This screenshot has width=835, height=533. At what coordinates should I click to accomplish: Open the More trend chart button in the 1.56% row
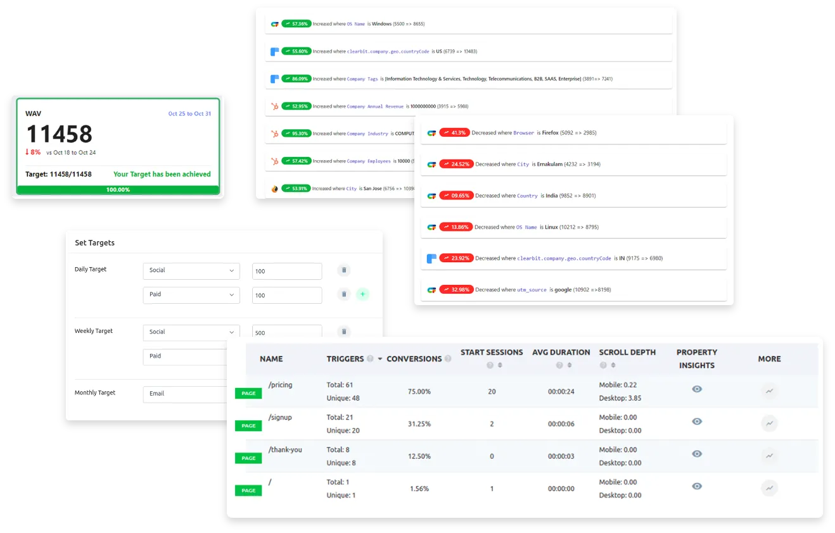tap(769, 488)
